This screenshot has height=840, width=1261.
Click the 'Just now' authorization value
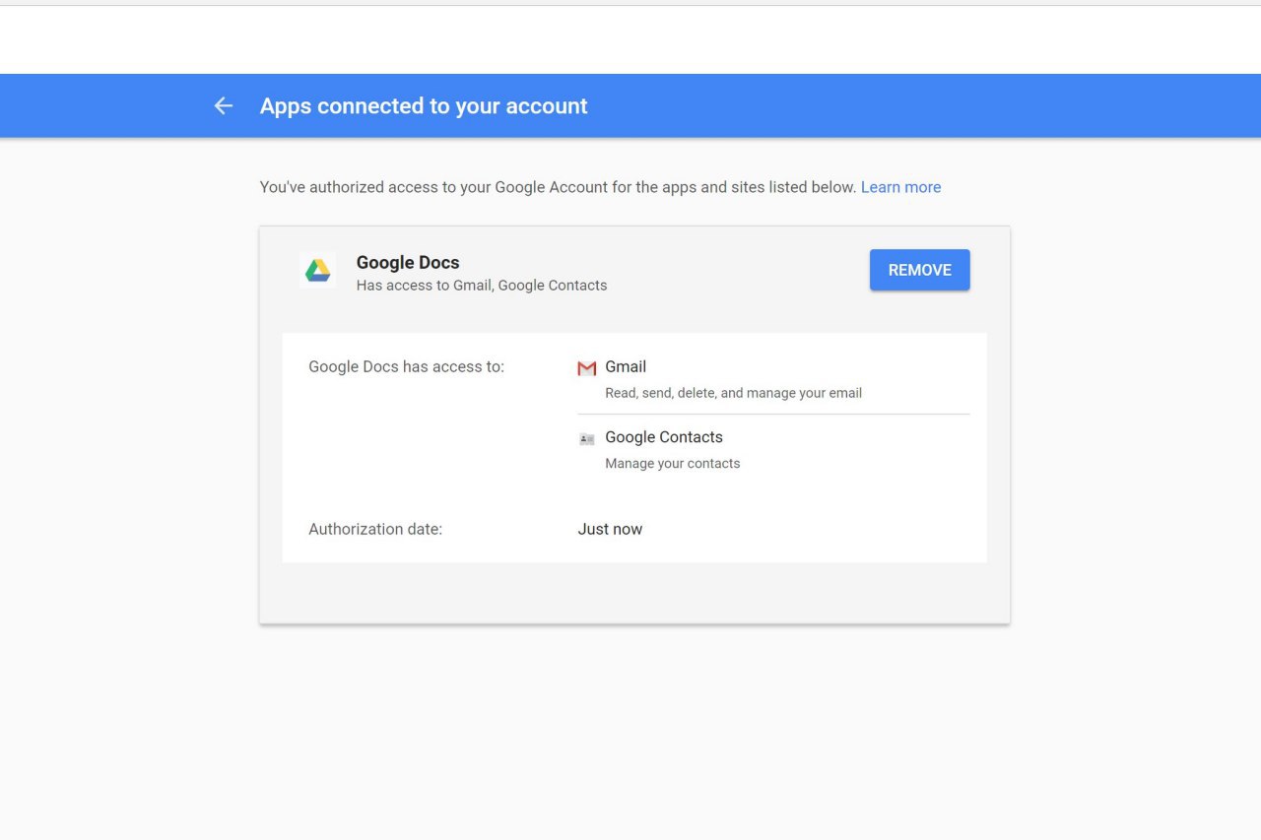click(x=610, y=529)
